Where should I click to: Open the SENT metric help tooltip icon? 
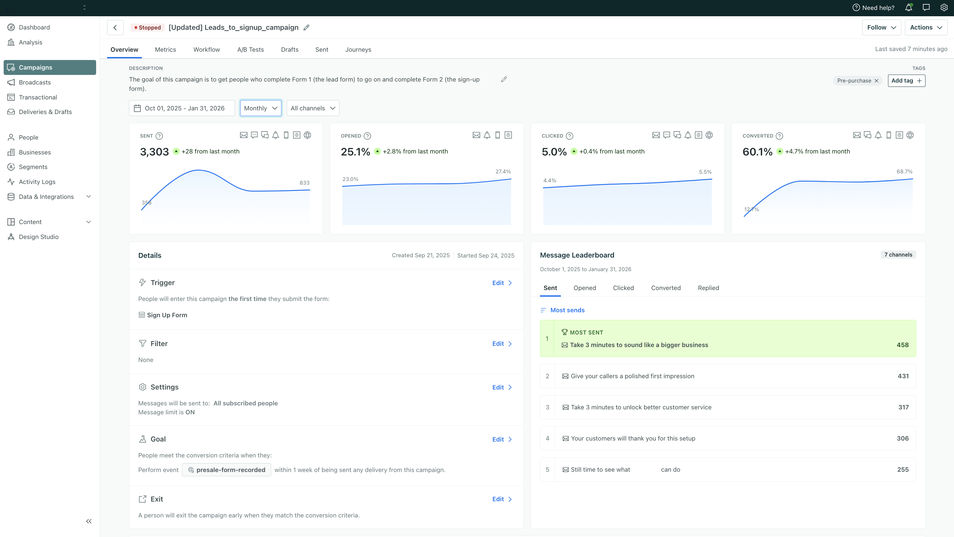[x=159, y=136]
